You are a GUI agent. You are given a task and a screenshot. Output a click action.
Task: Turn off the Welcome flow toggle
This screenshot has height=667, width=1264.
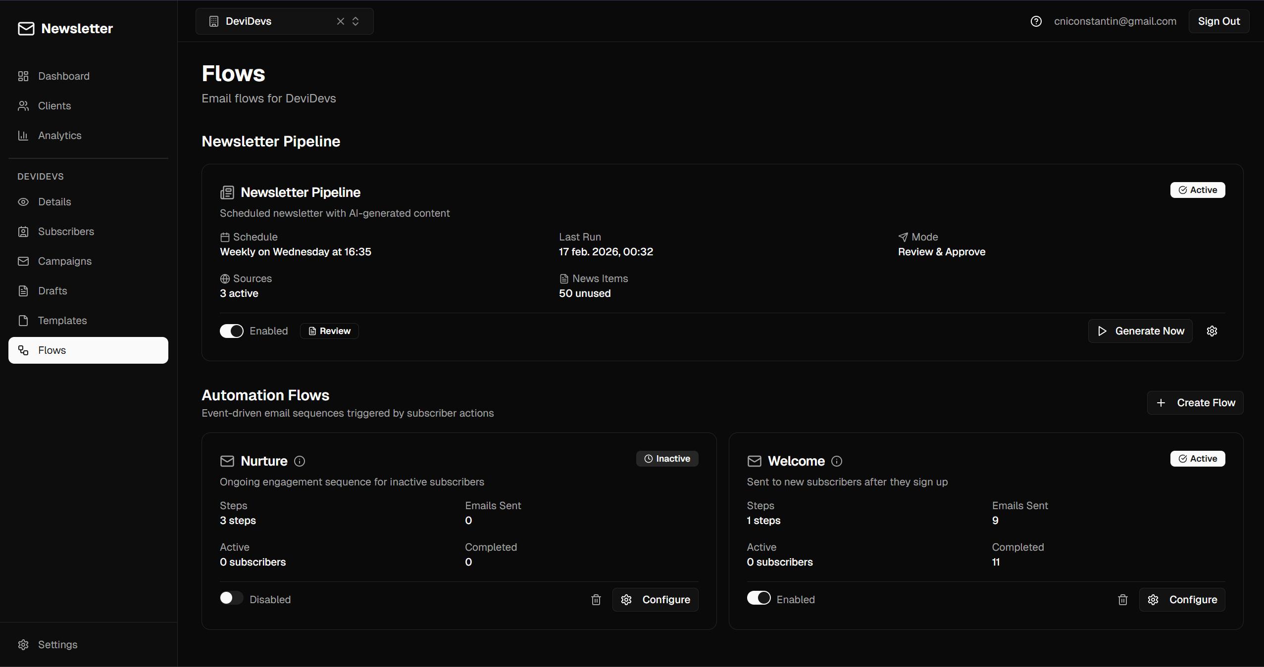pos(758,598)
